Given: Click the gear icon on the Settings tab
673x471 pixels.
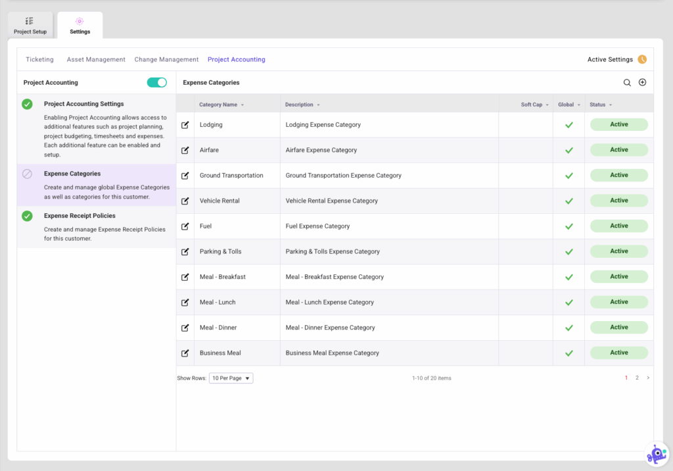Looking at the screenshot, I should click(80, 21).
